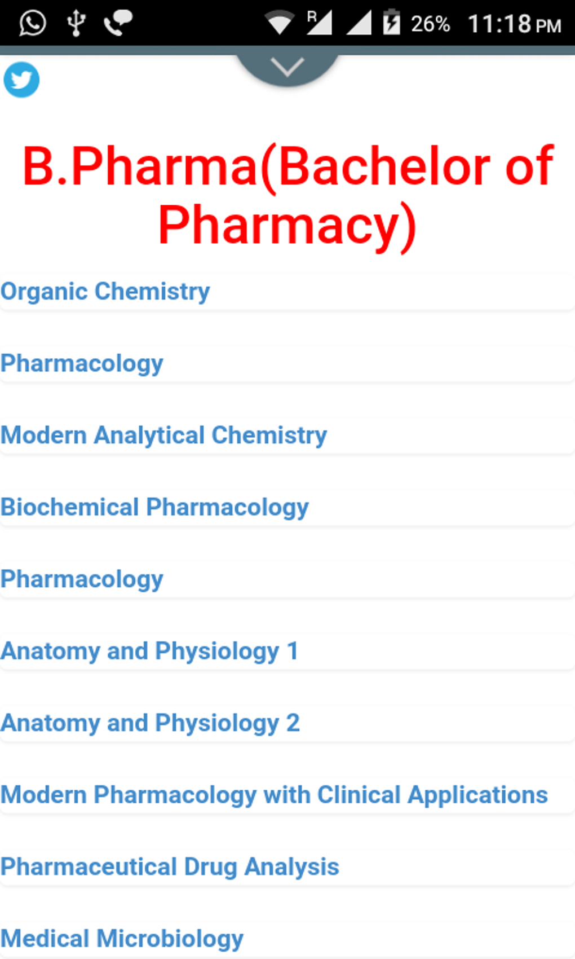The height and width of the screenshot is (959, 575).
Task: Open the first Pharmacology link
Action: tap(82, 363)
